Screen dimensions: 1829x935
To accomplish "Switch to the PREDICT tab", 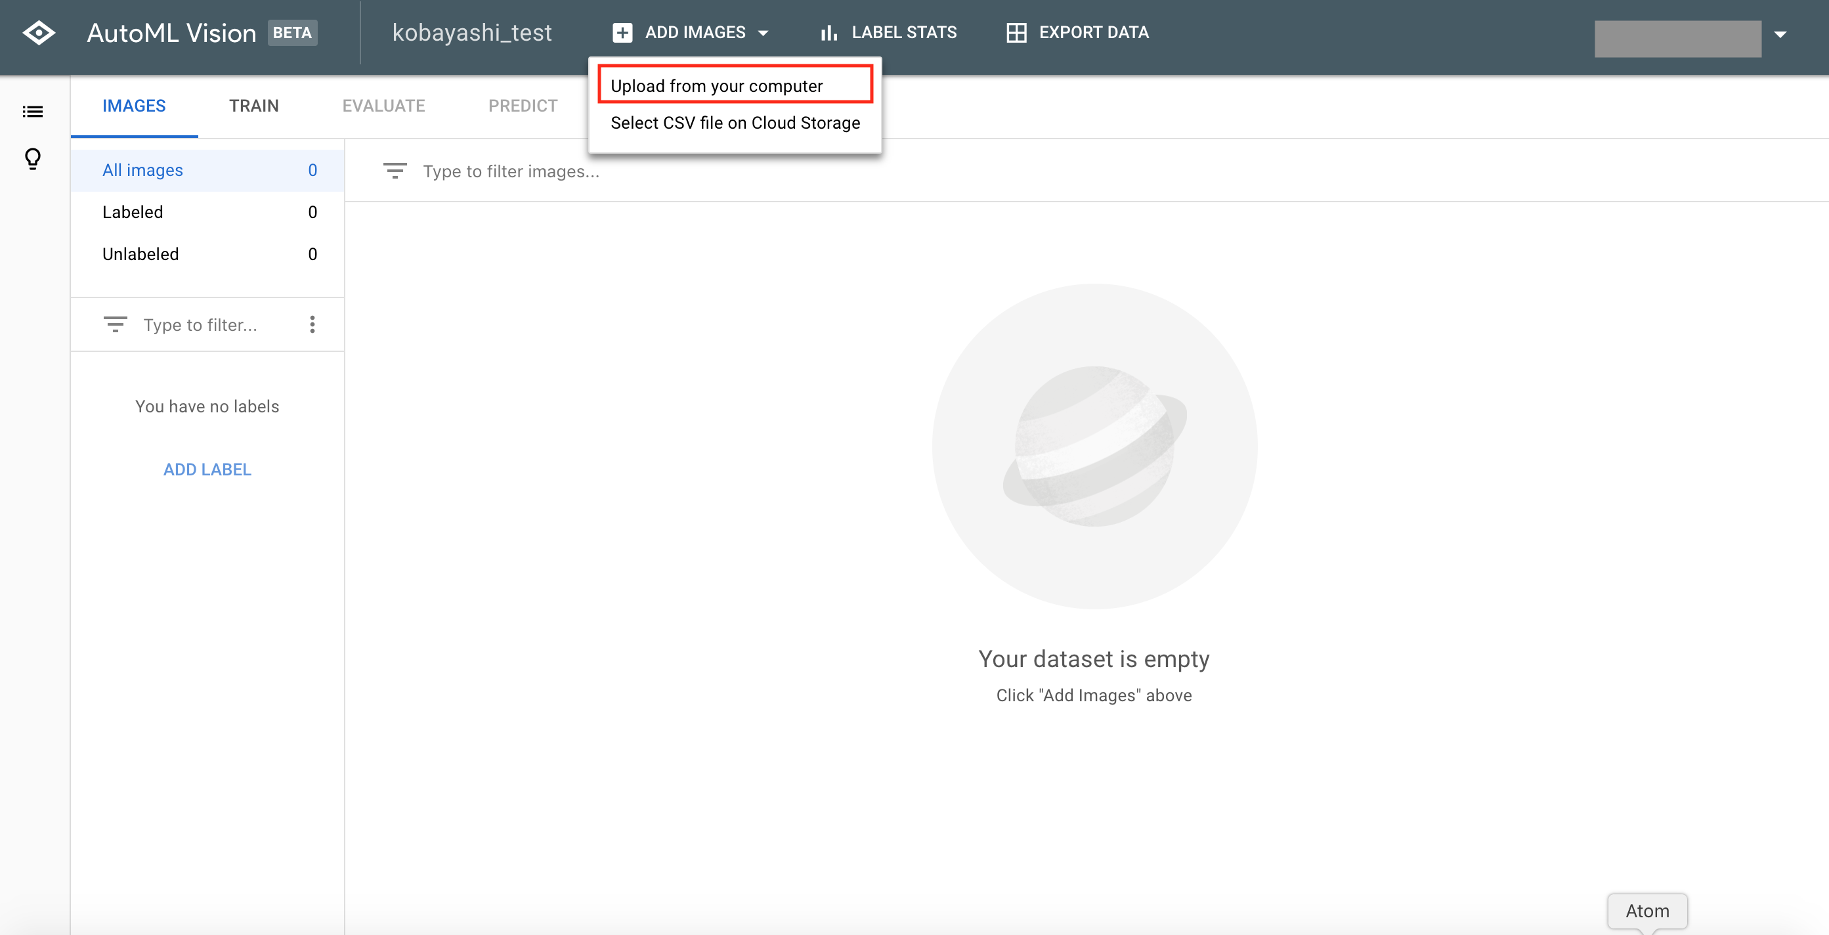I will point(523,106).
